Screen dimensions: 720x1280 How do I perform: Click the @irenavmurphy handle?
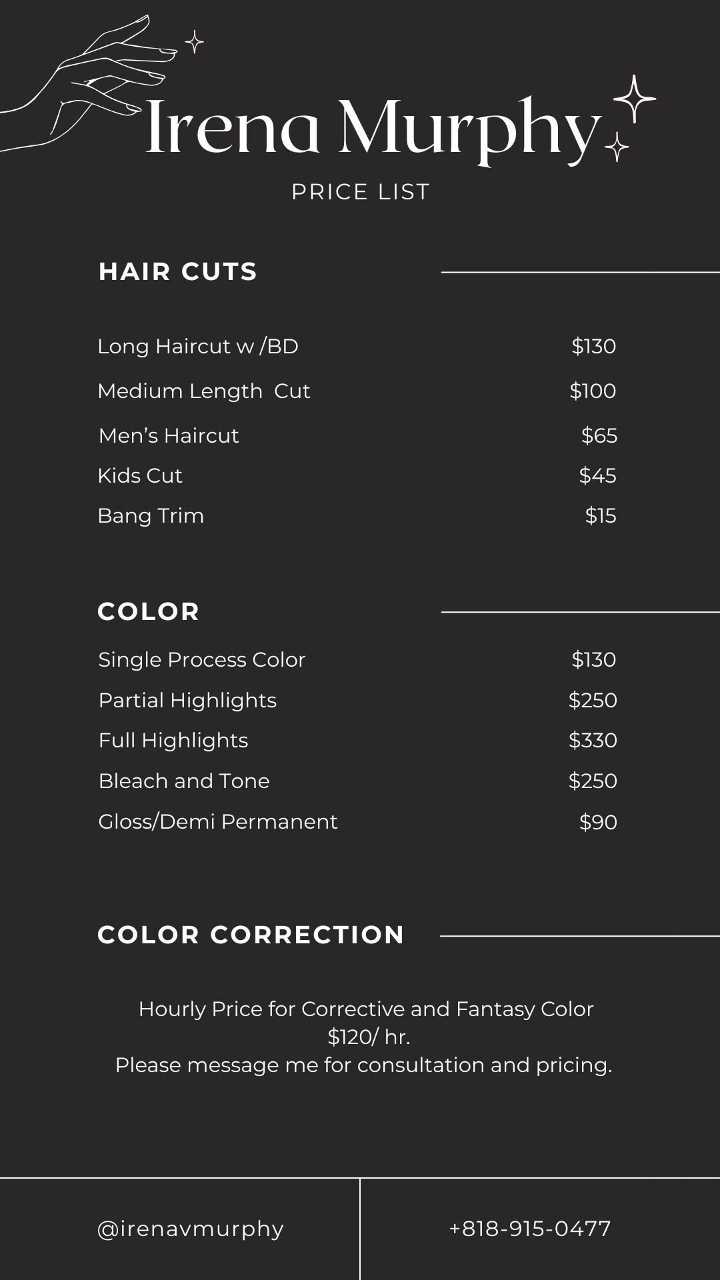[x=191, y=1228]
